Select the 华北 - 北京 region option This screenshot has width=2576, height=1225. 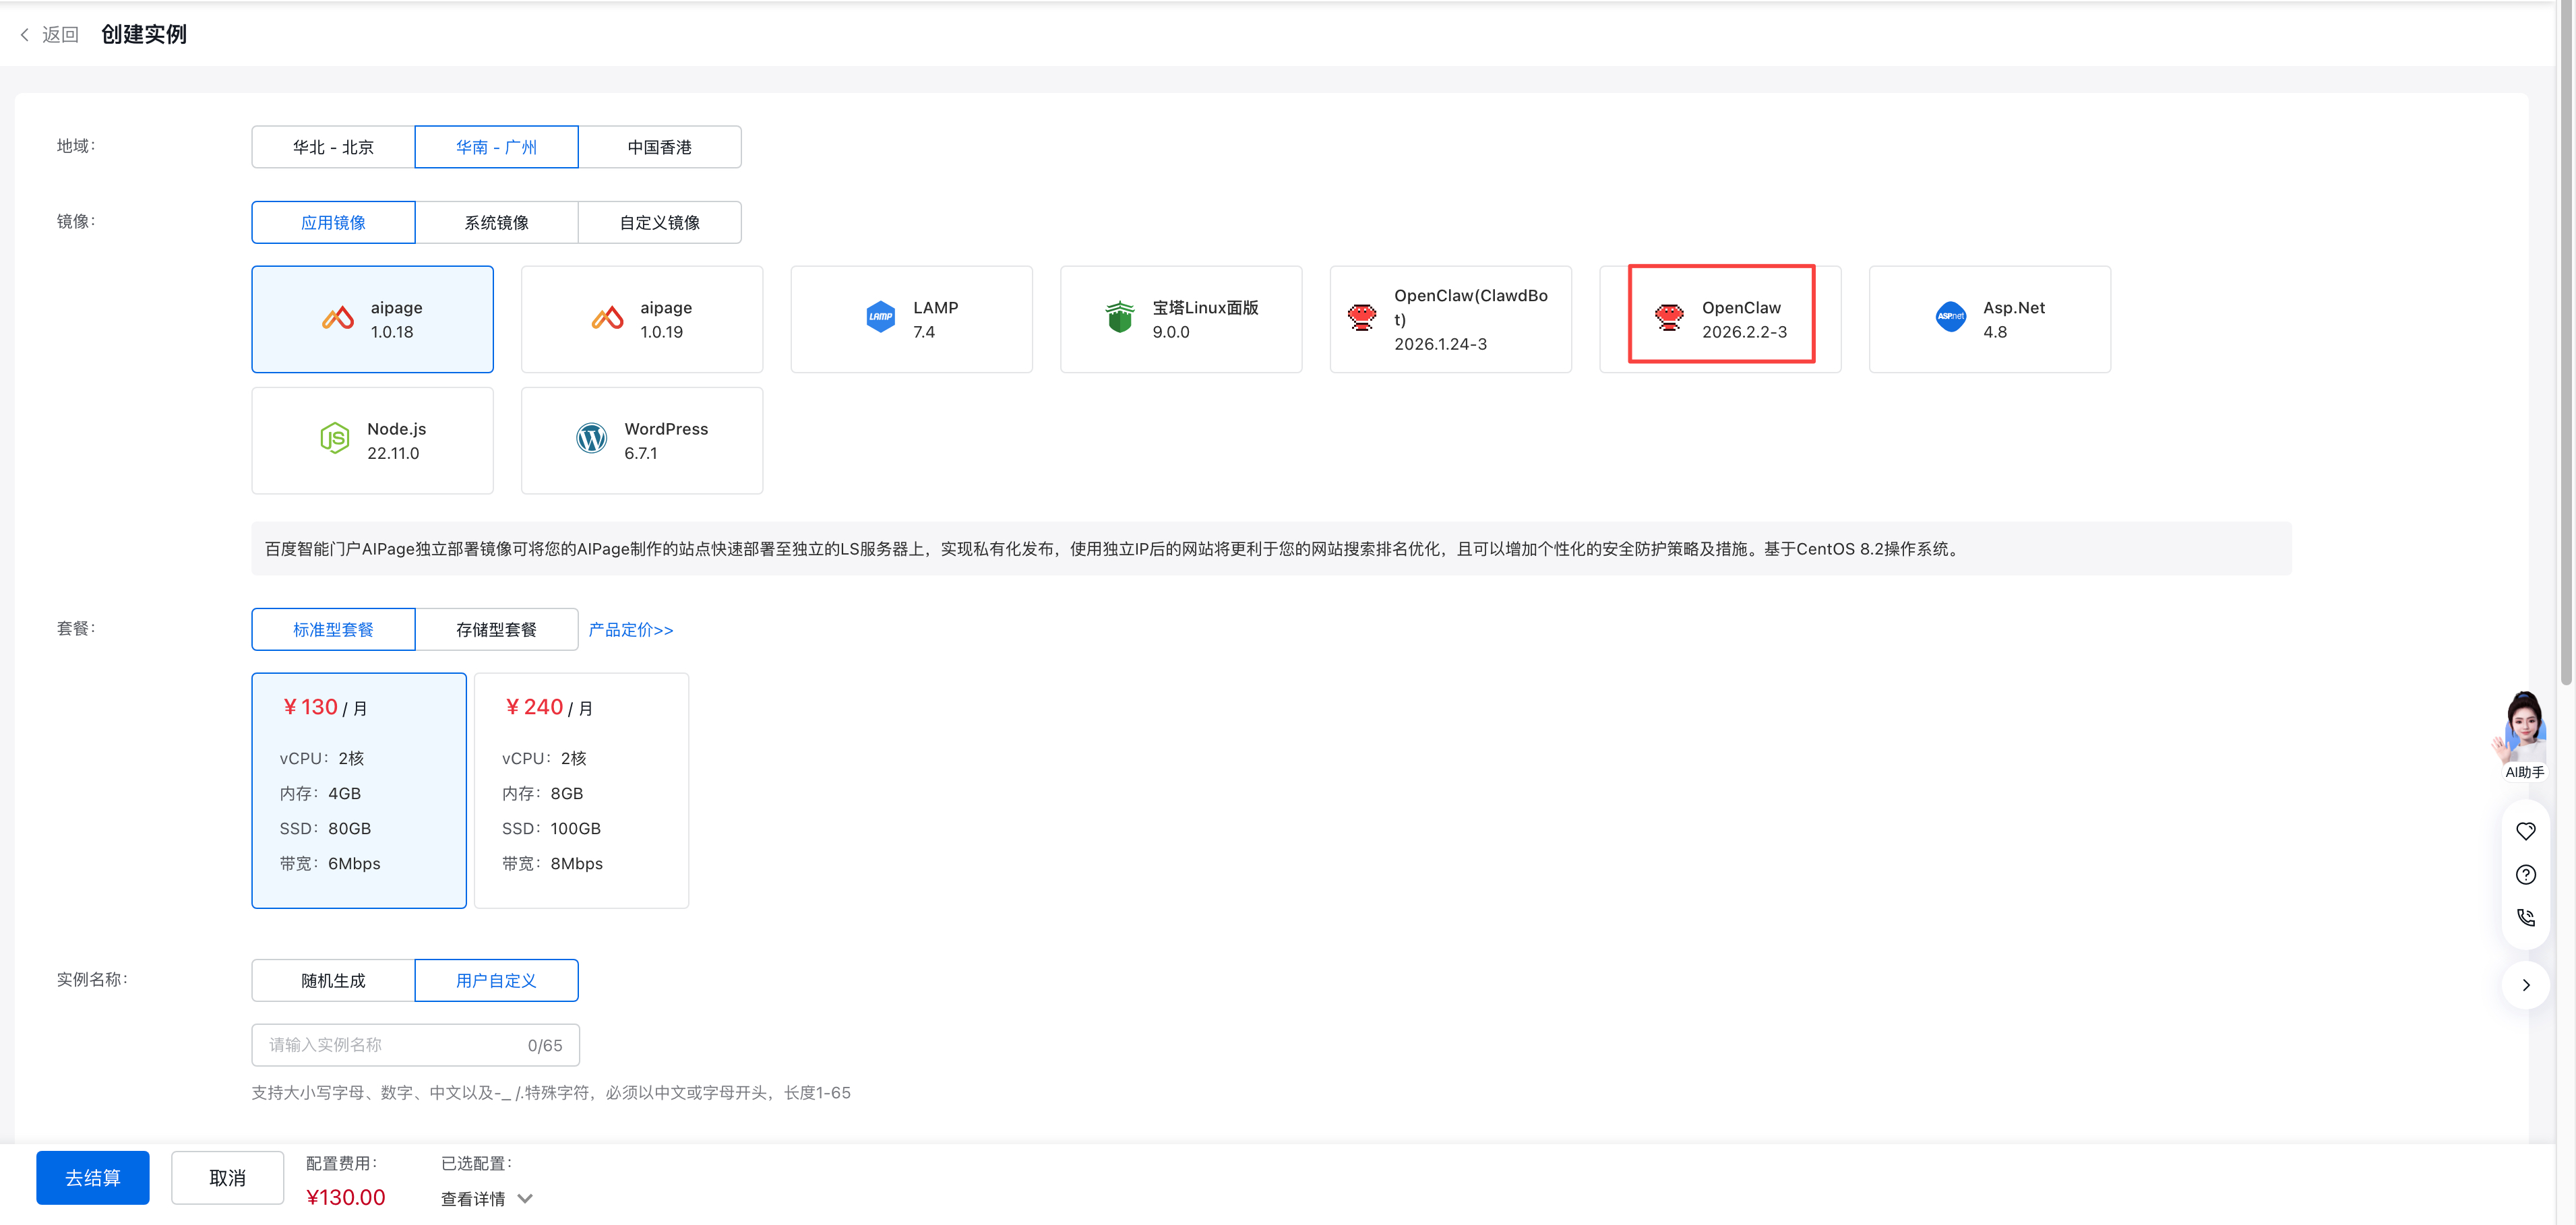click(333, 147)
